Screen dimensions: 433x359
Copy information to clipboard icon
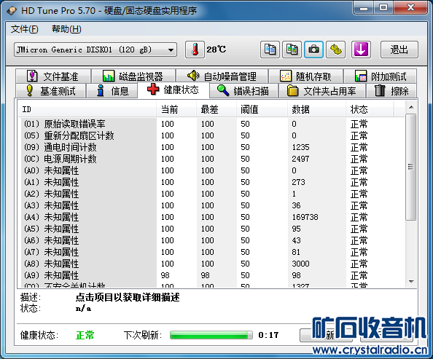(270, 50)
